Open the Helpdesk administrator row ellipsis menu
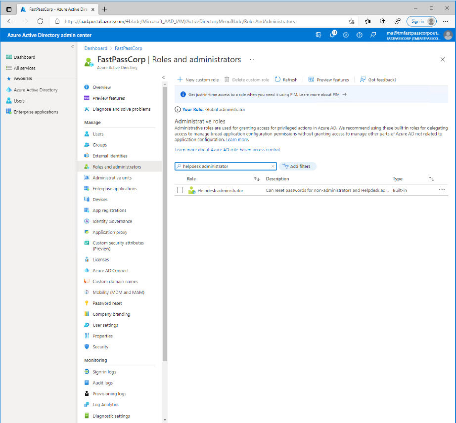Viewport: 456px width, 423px height. [442, 190]
